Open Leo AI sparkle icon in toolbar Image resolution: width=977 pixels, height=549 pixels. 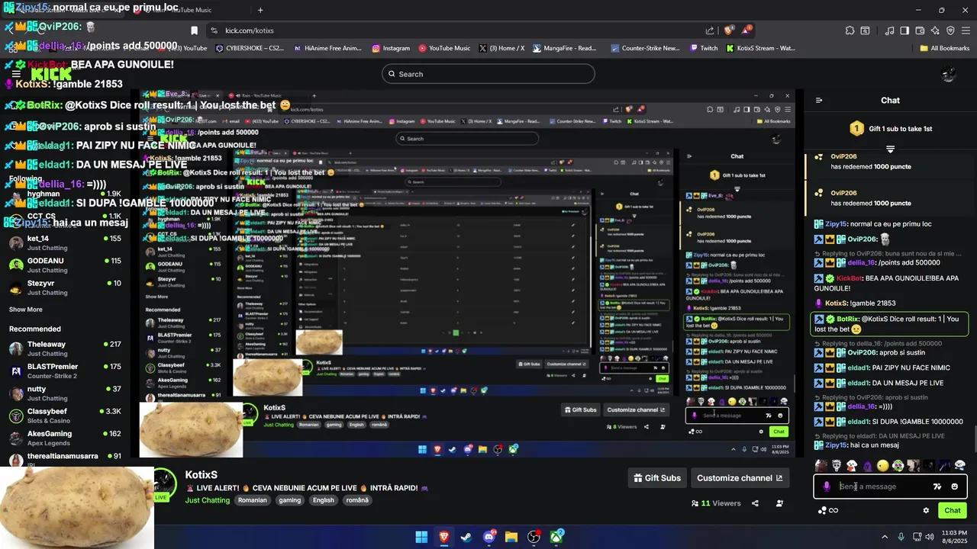click(x=935, y=30)
